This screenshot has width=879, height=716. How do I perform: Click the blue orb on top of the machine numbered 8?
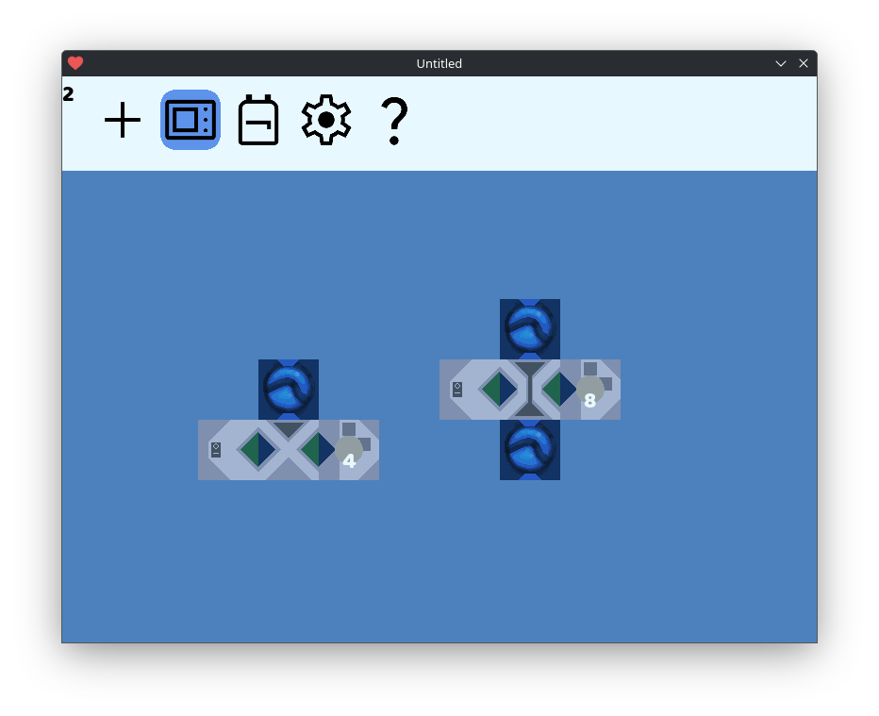(530, 329)
